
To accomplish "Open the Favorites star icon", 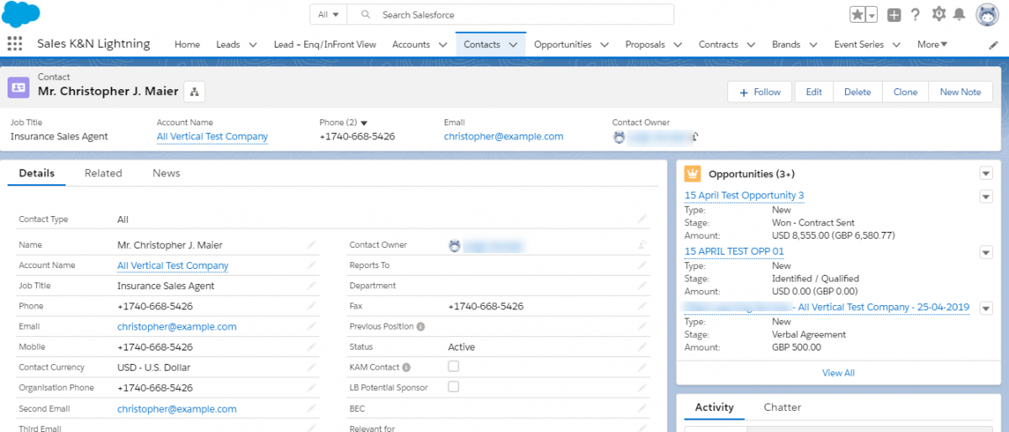I will coord(857,14).
